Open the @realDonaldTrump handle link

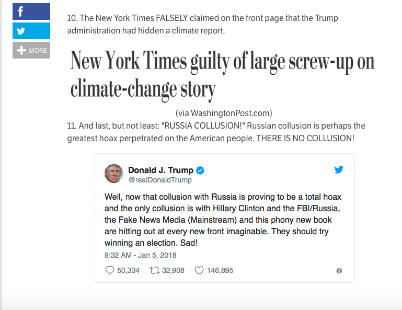[160, 180]
